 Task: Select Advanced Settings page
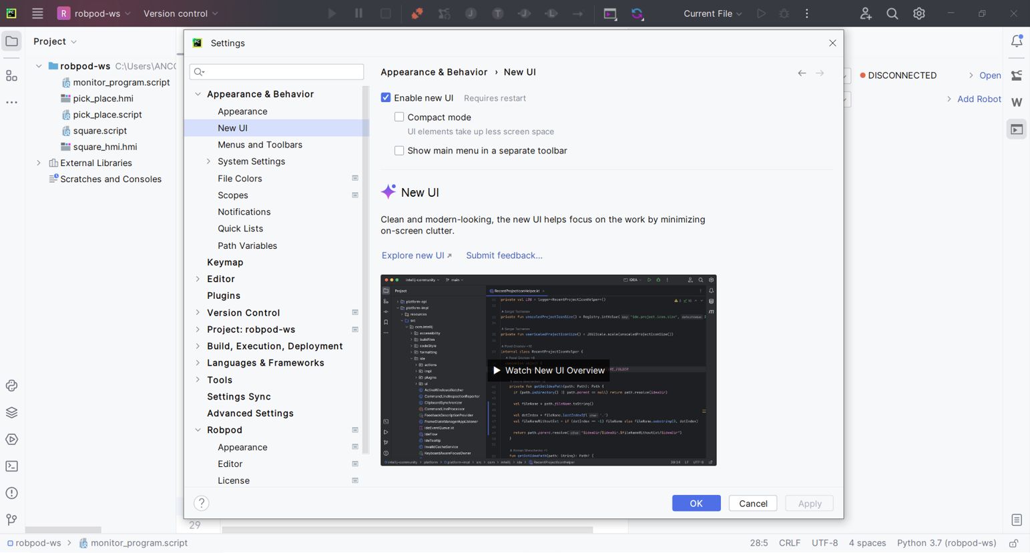point(250,414)
